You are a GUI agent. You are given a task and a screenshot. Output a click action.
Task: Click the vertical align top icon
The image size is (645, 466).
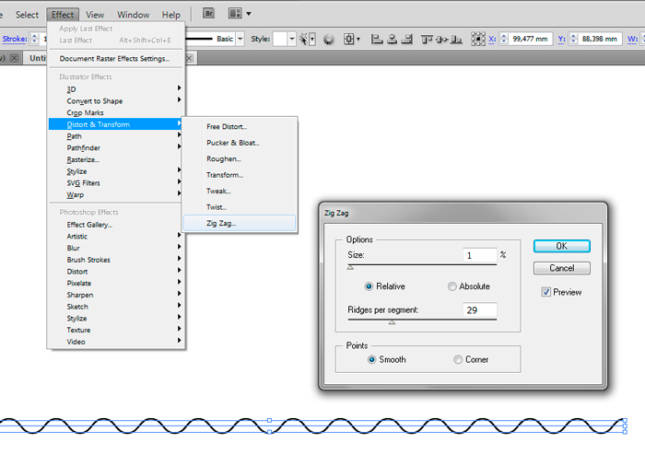tap(427, 40)
